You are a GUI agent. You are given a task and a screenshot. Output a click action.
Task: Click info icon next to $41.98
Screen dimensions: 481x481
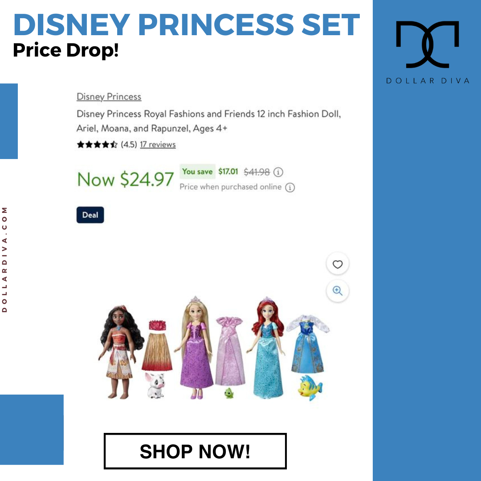point(278,172)
